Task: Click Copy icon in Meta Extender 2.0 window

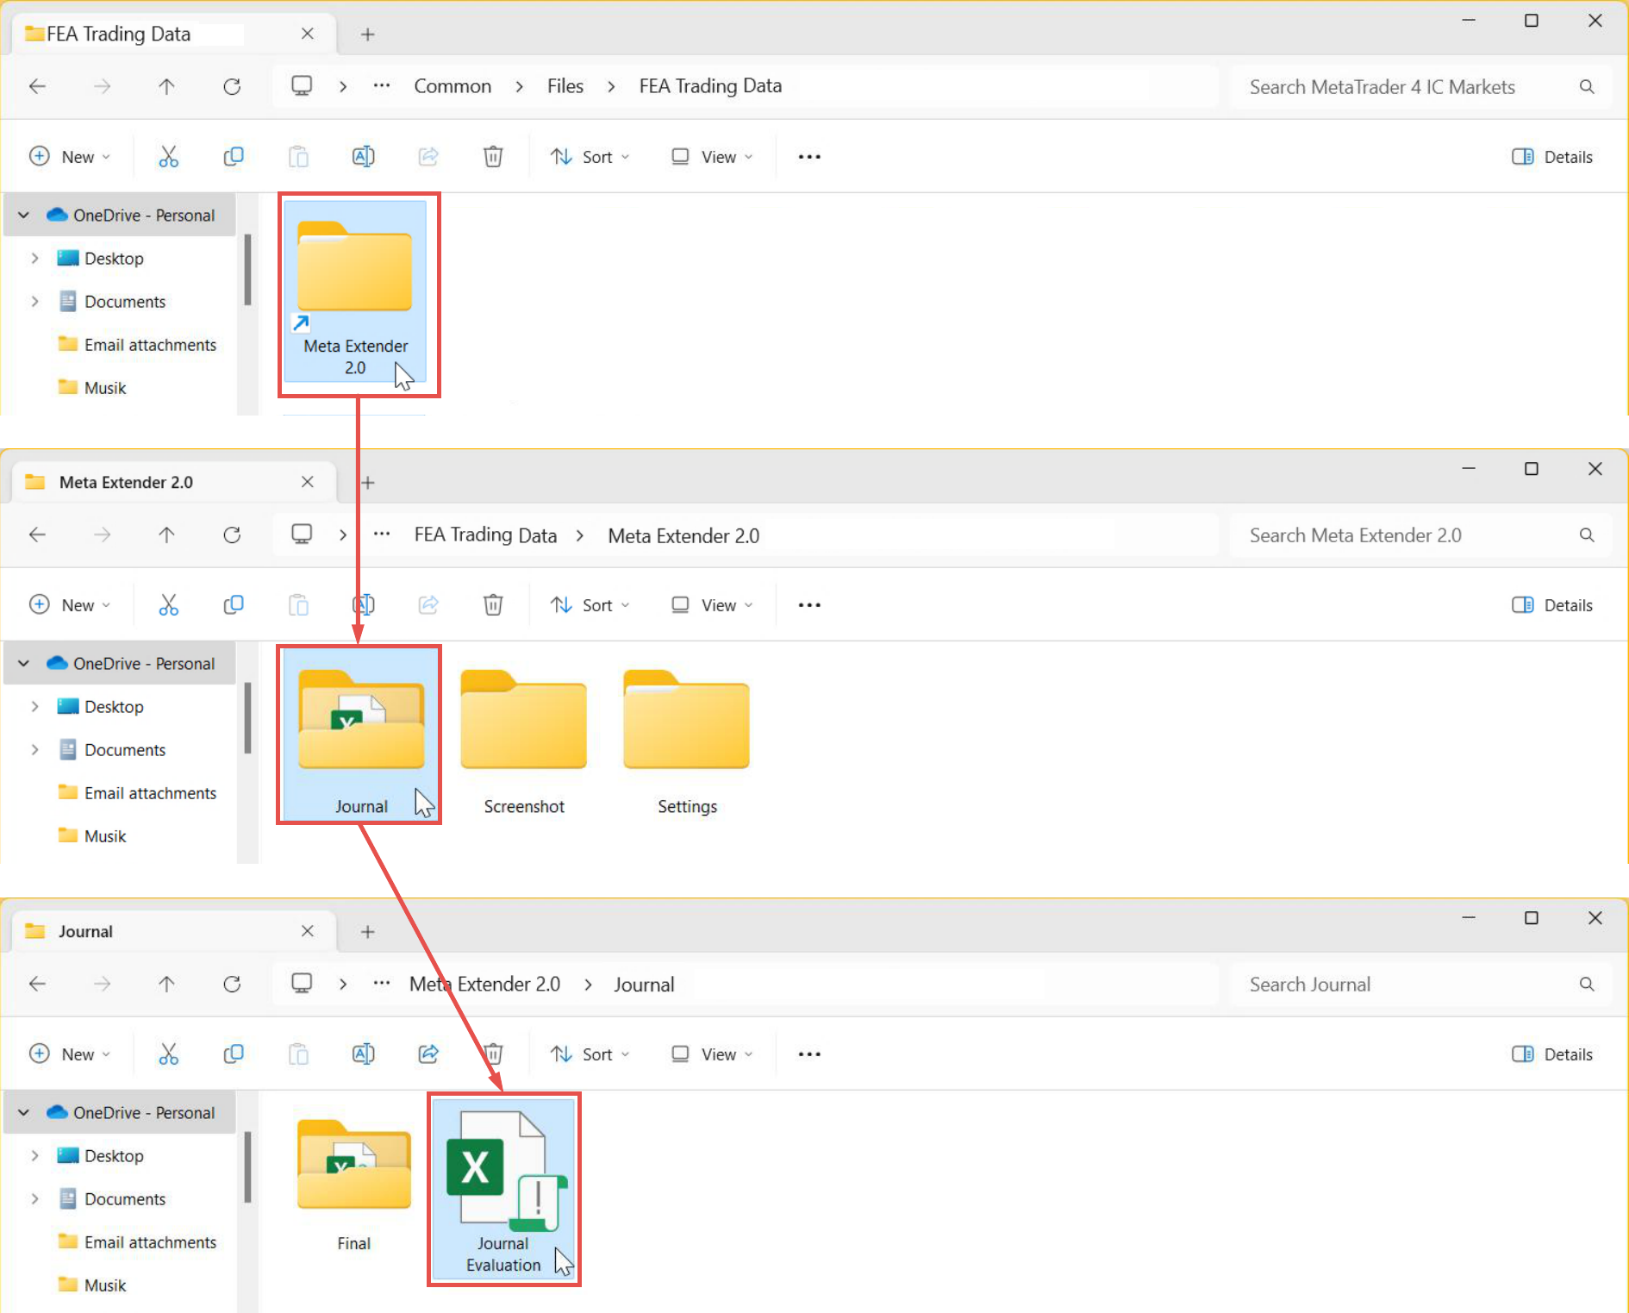Action: 234,604
